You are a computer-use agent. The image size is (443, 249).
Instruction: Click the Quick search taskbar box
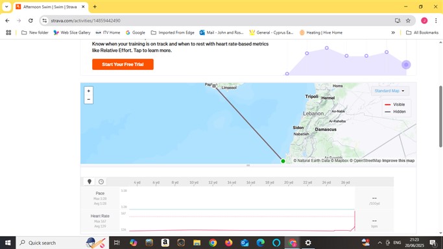click(62, 243)
